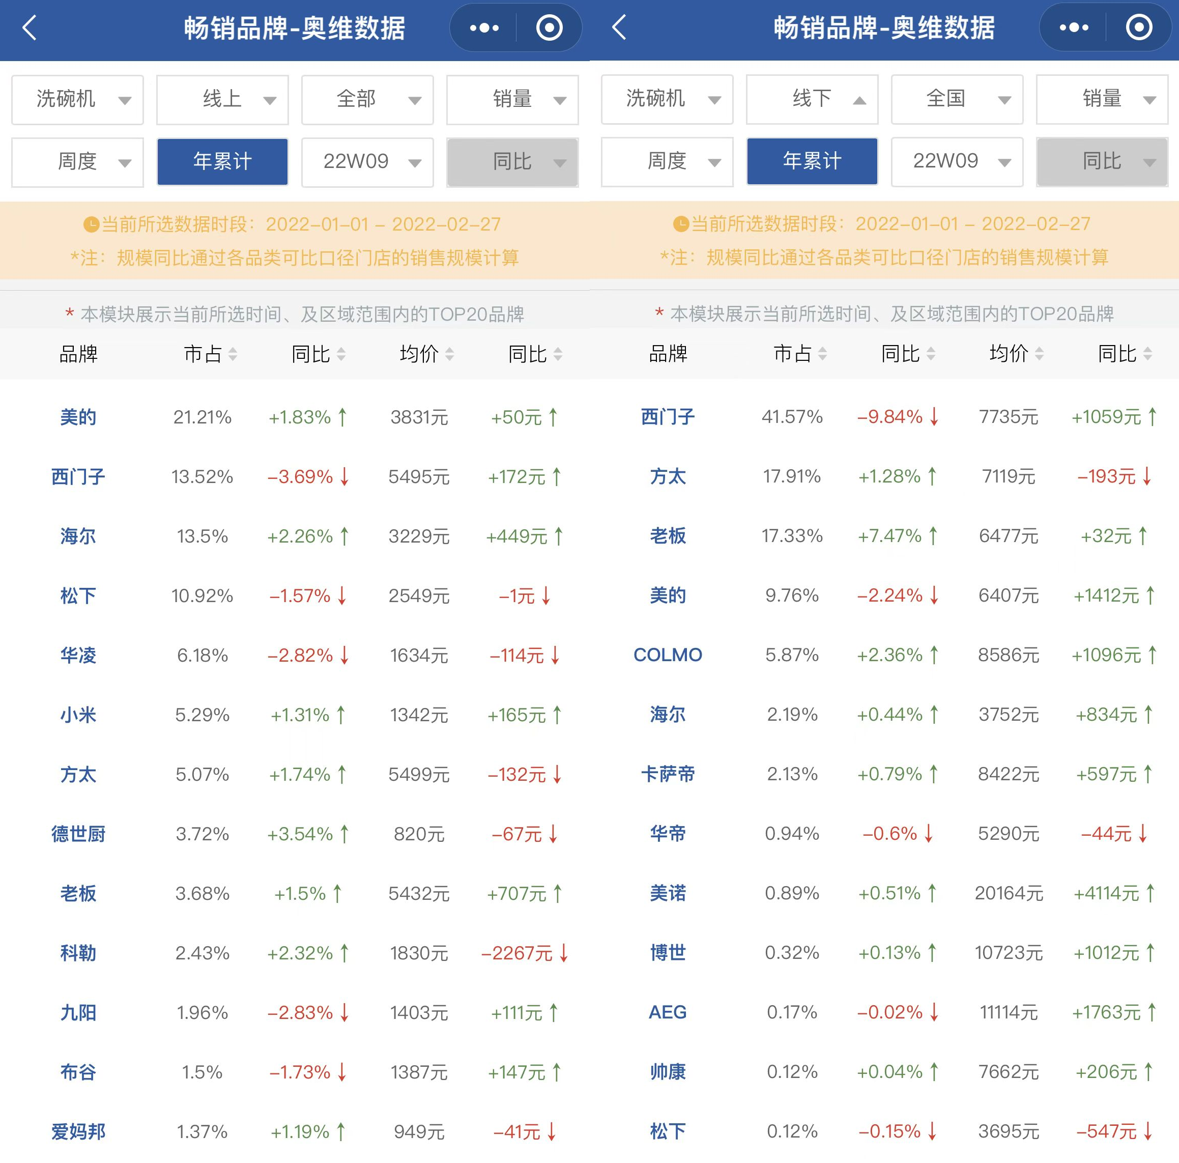Open right panel 周度 period dropdown
Viewport: 1179px width, 1163px height.
[667, 161]
